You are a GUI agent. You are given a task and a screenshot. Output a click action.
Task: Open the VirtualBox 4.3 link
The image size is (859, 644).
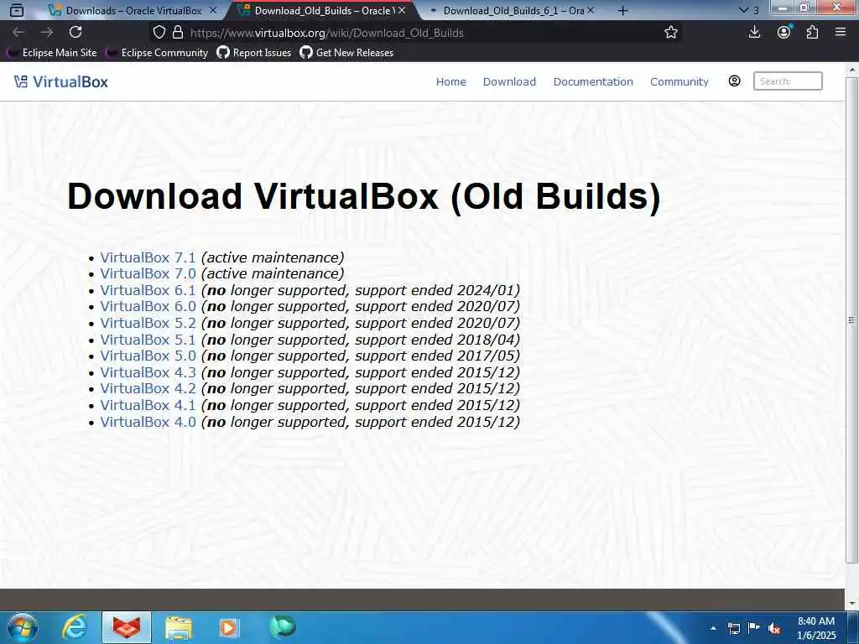(148, 372)
